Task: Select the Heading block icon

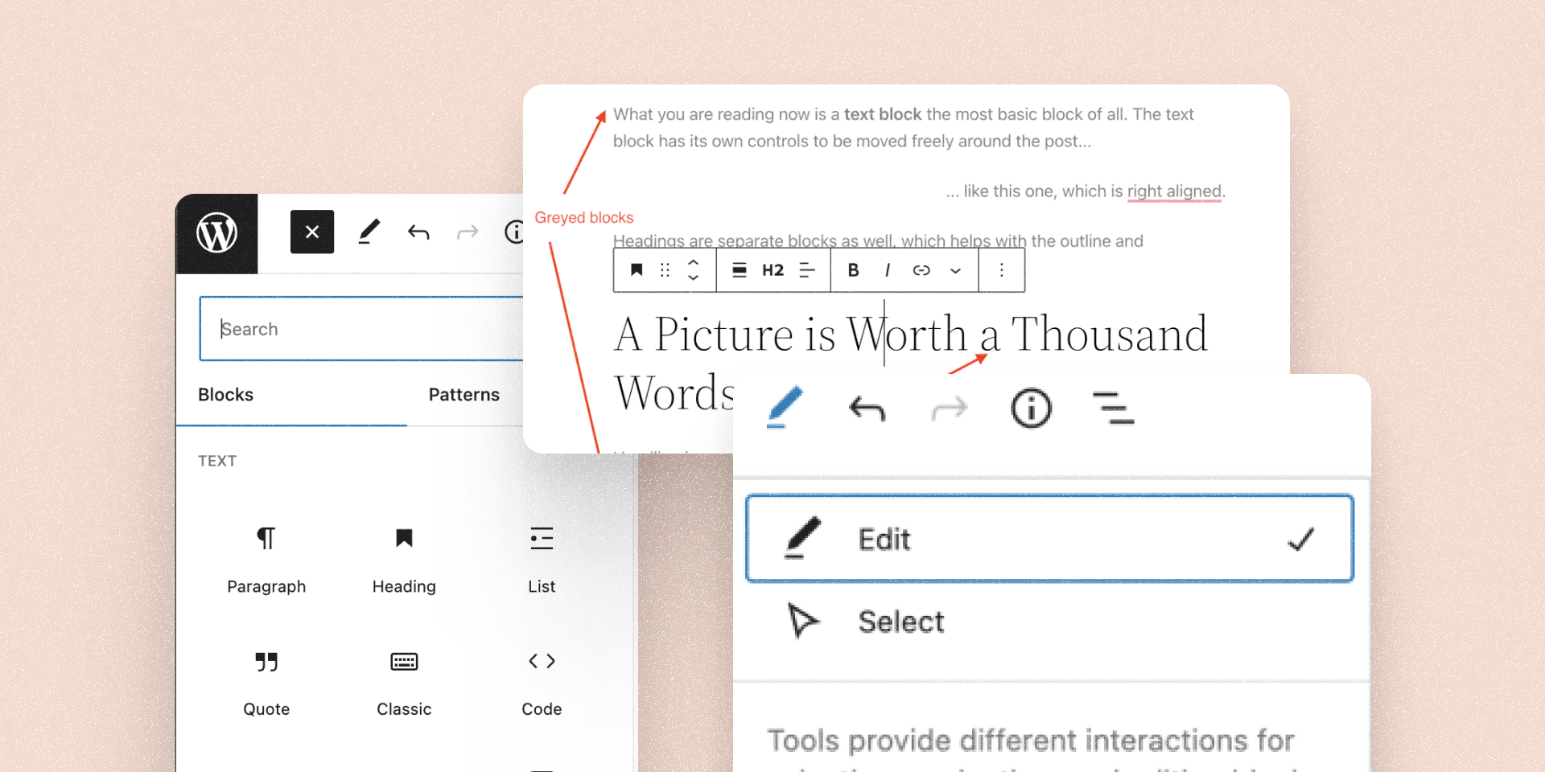Action: tap(403, 539)
